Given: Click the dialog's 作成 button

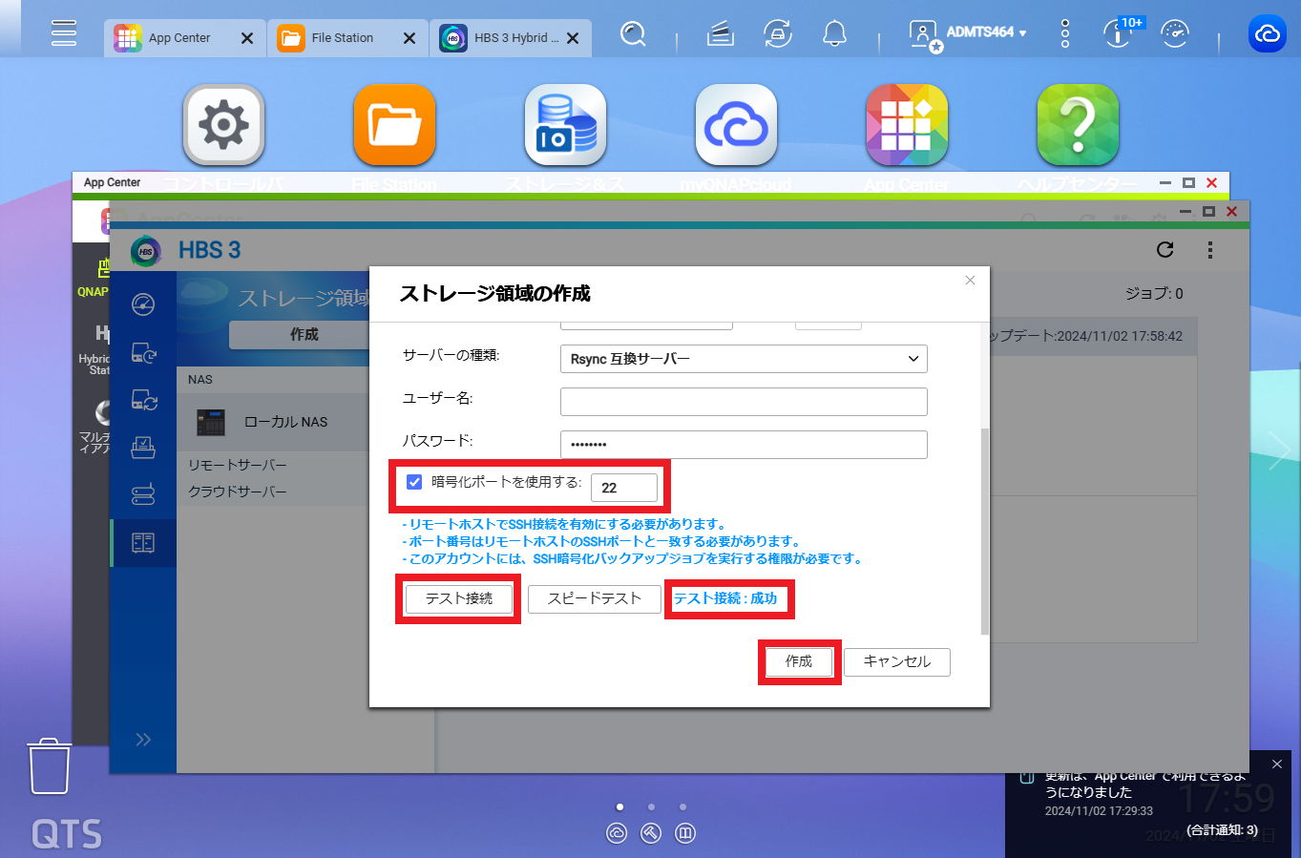Looking at the screenshot, I should point(799,661).
